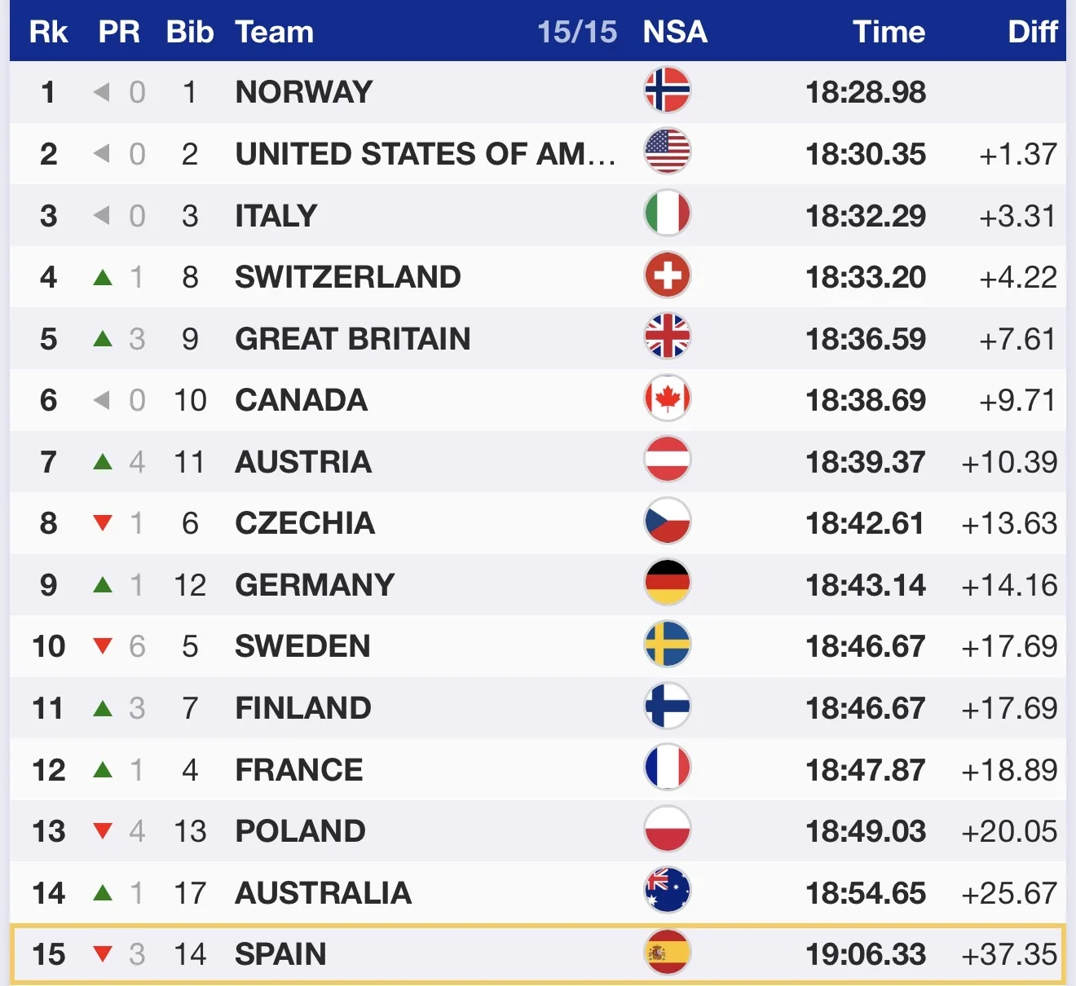Open the CZECHIA team entry
The height and width of the screenshot is (986, 1076).
[305, 523]
